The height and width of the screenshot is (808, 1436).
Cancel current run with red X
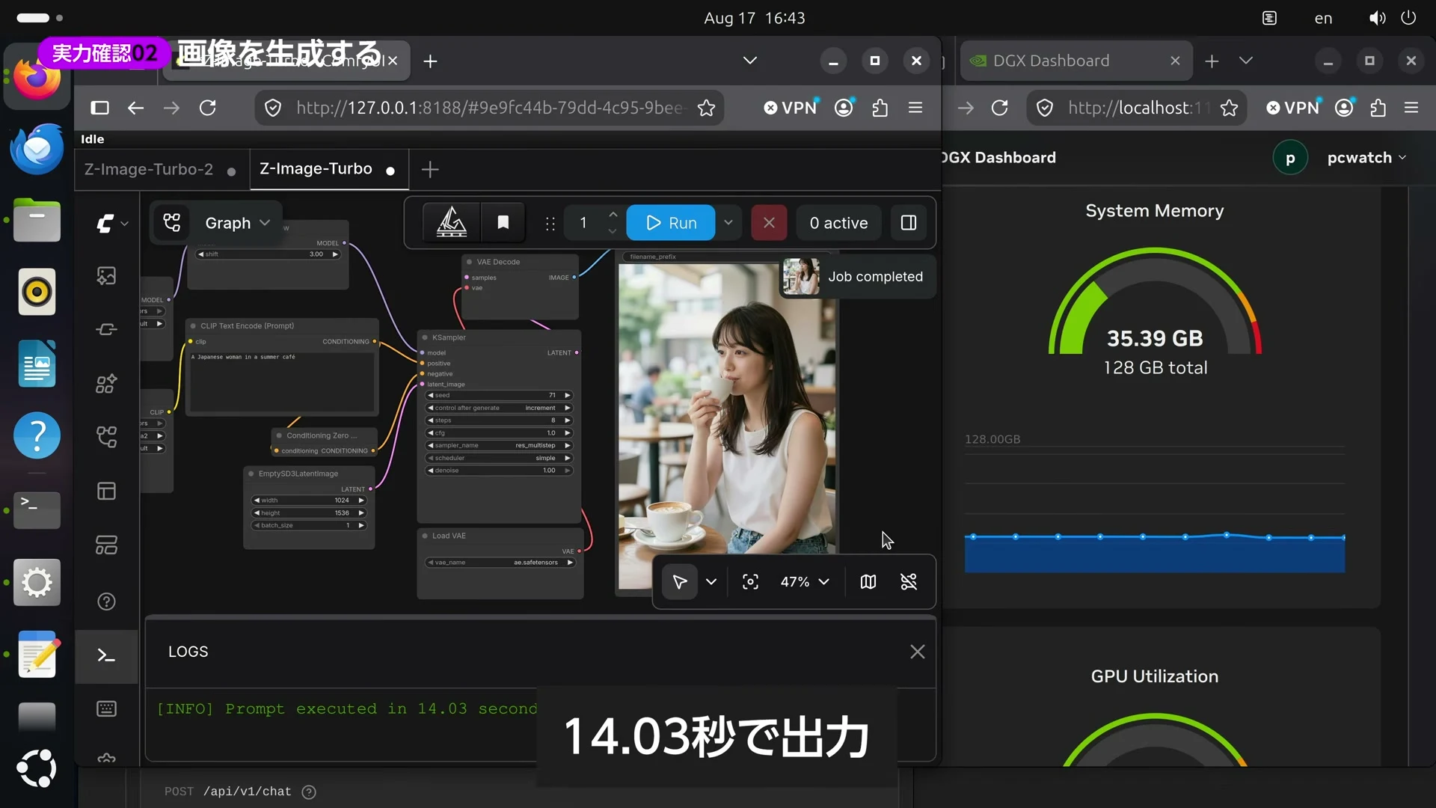click(x=769, y=223)
